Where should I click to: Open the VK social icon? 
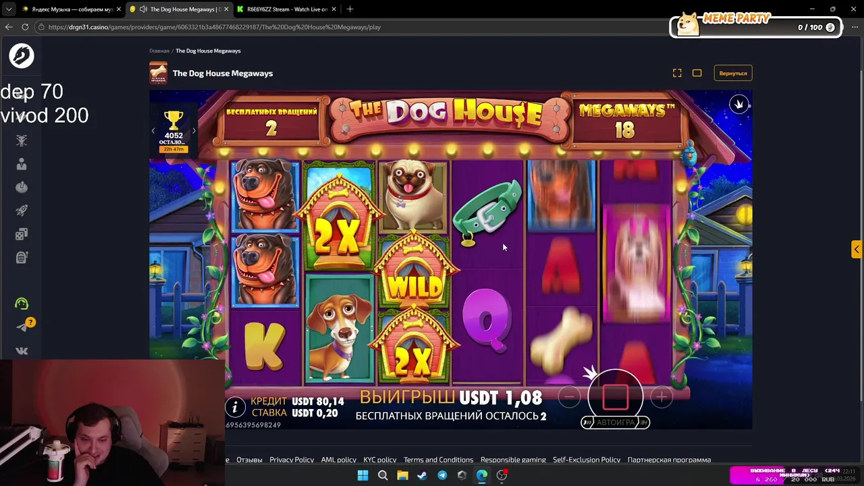22,350
